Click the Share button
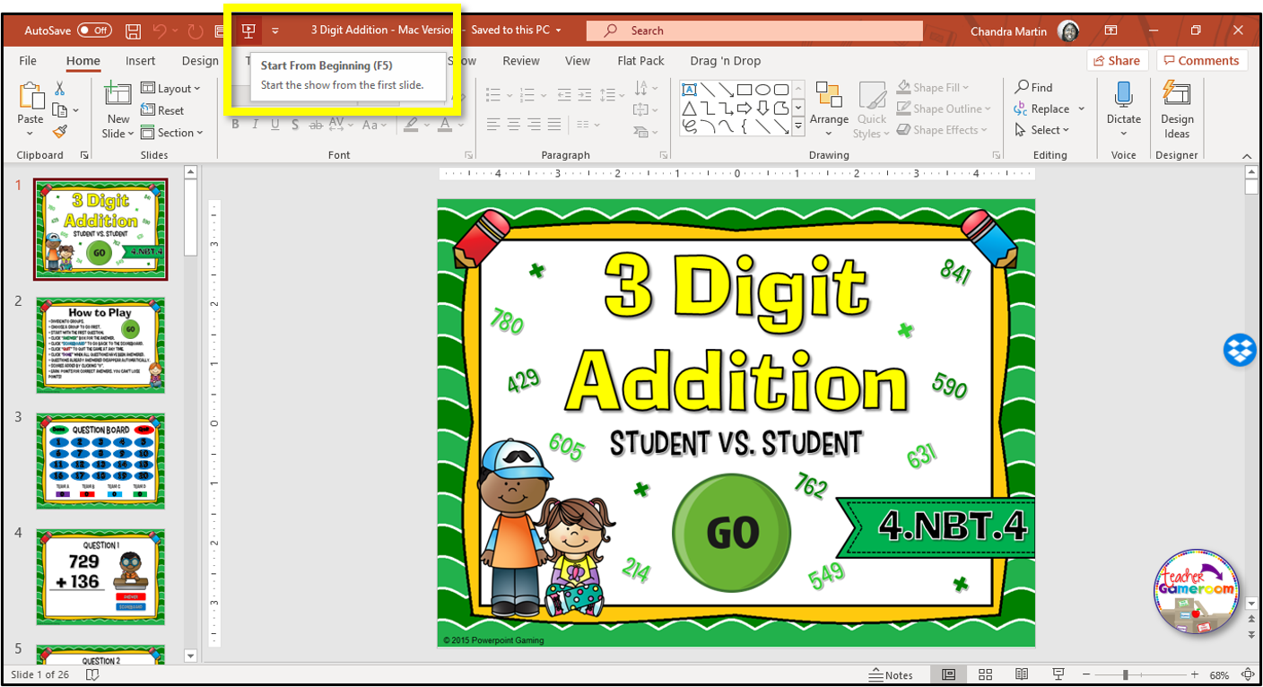The image size is (1263, 687). (1117, 61)
